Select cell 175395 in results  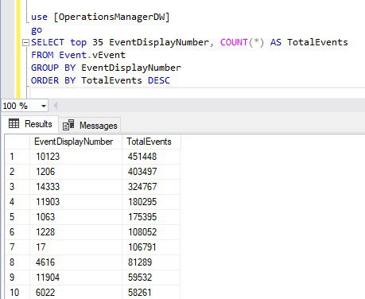click(x=151, y=217)
